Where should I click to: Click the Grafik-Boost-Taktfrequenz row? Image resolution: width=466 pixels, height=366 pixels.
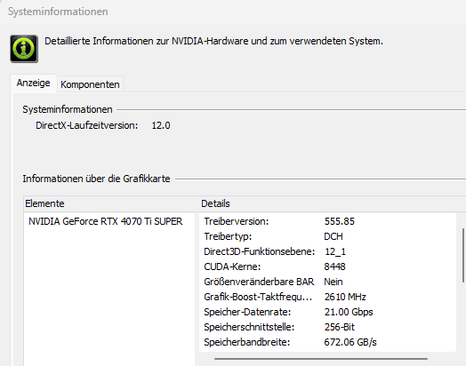pos(327,297)
